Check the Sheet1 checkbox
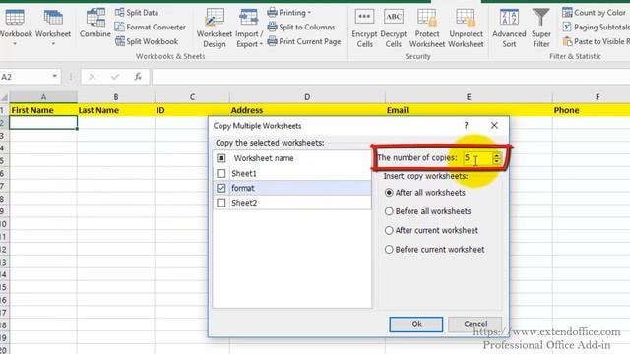 [220, 173]
